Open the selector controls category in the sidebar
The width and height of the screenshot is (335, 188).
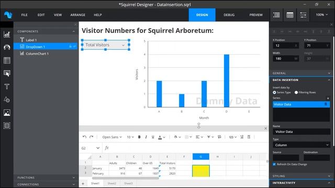[x=7, y=74]
